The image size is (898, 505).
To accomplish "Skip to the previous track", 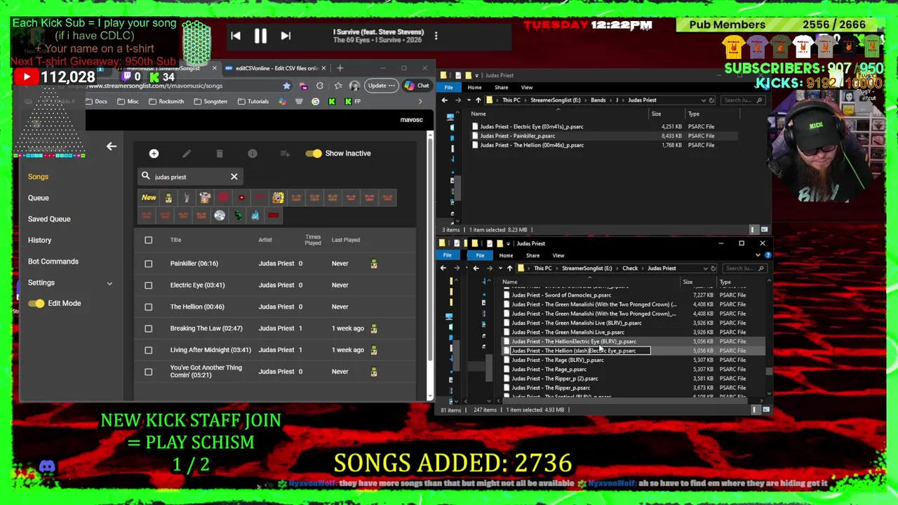I will pos(236,36).
